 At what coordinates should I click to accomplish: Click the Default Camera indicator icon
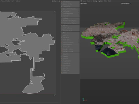130,3
